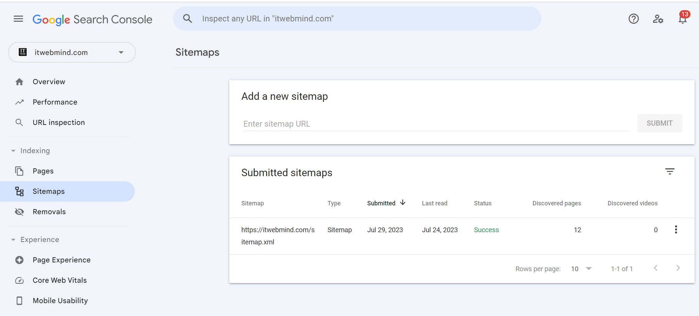This screenshot has width=699, height=316.
Task: Click the Google Search Console logo
Action: click(x=92, y=19)
